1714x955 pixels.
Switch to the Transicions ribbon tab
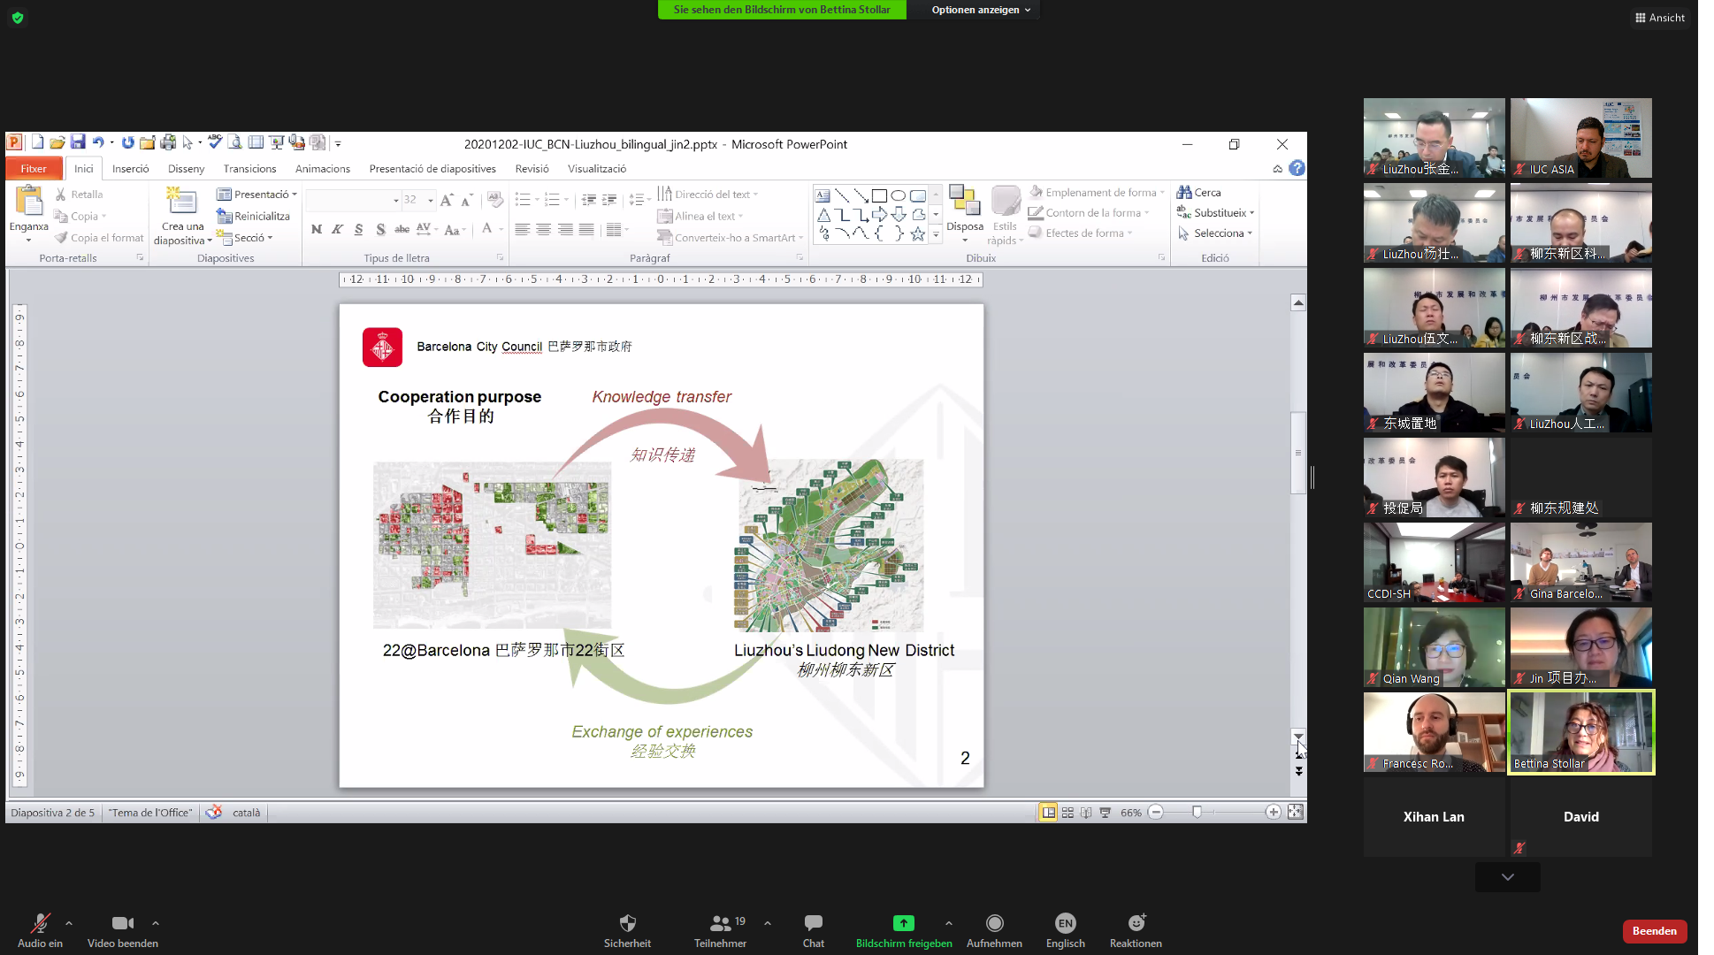coord(249,168)
